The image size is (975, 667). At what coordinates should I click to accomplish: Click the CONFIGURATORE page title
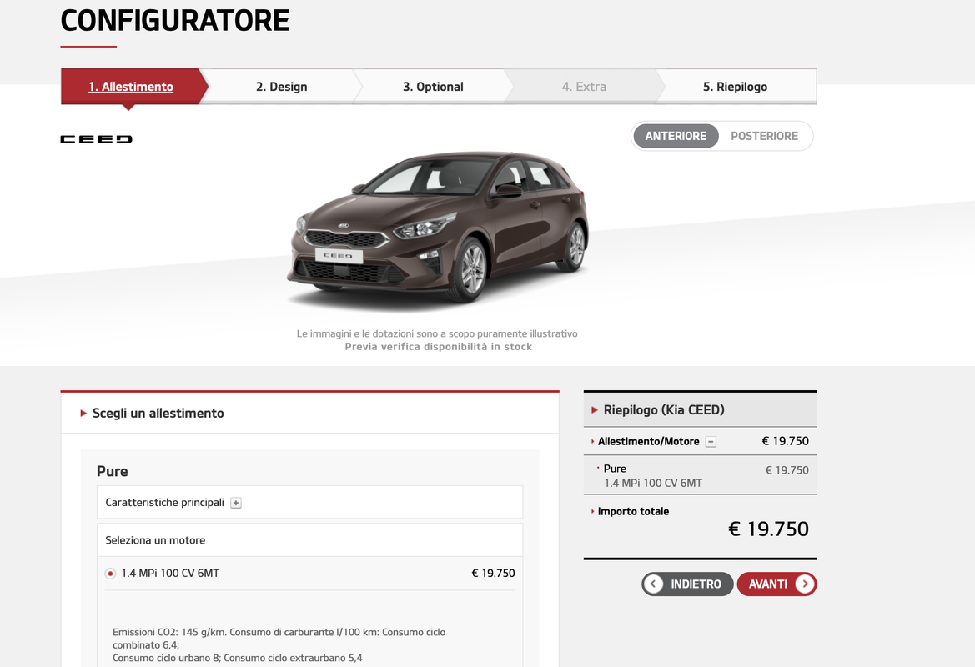(x=174, y=21)
